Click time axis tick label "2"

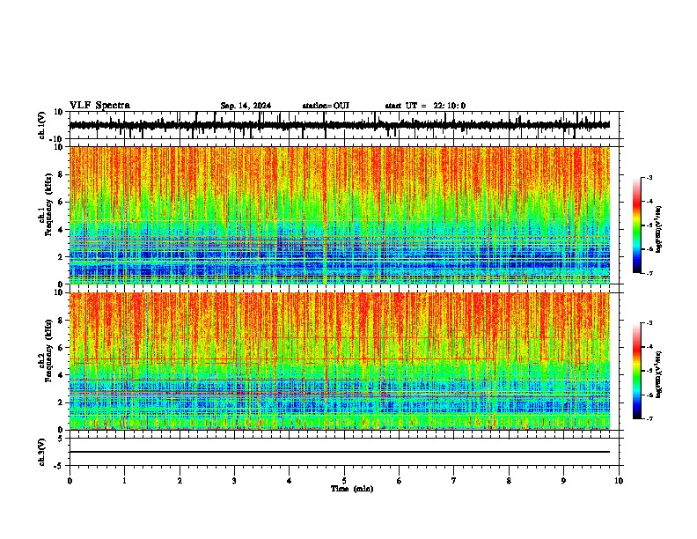coord(180,481)
